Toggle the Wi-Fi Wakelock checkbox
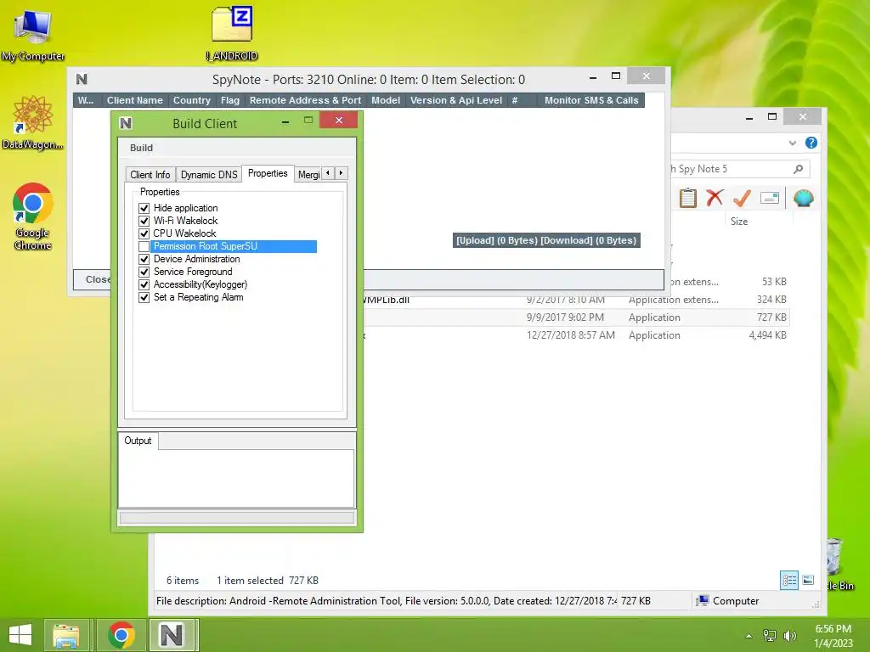 pyautogui.click(x=144, y=221)
